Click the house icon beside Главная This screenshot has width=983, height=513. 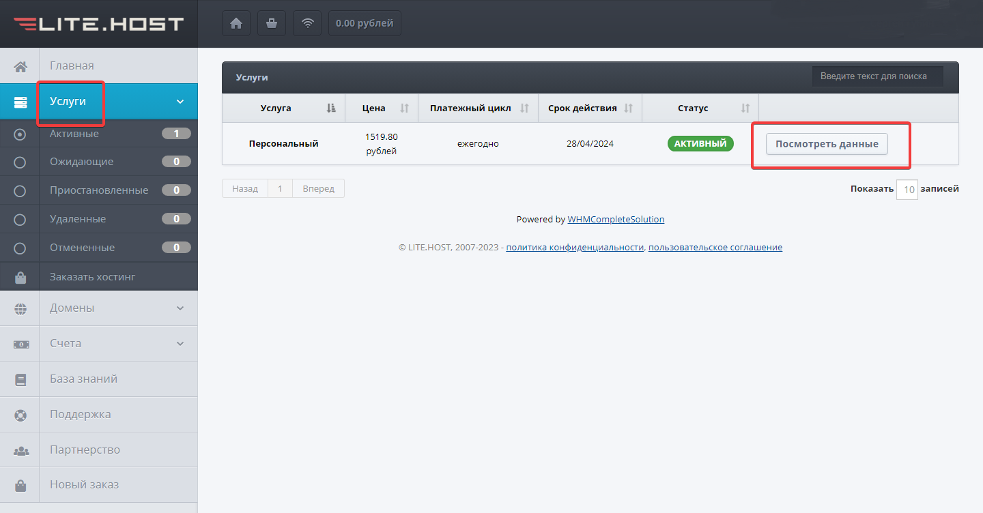[20, 66]
